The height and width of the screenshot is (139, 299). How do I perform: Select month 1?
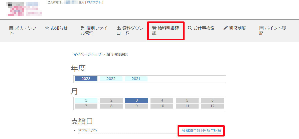coord(86,101)
